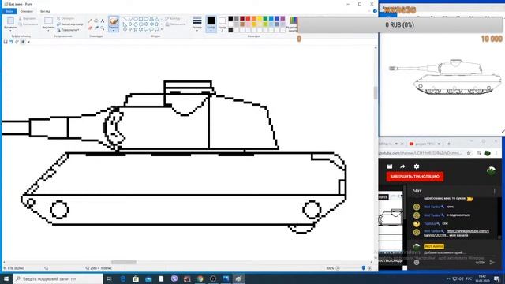This screenshot has width=505, height=284.
Task: Click the zoom in plus button in Paint
Action: coord(370,268)
